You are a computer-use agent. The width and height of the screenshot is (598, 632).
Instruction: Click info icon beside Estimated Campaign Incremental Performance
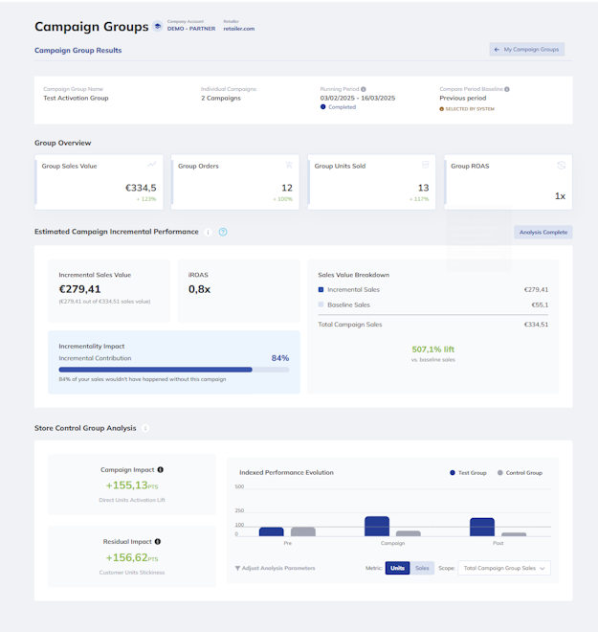[x=208, y=232]
